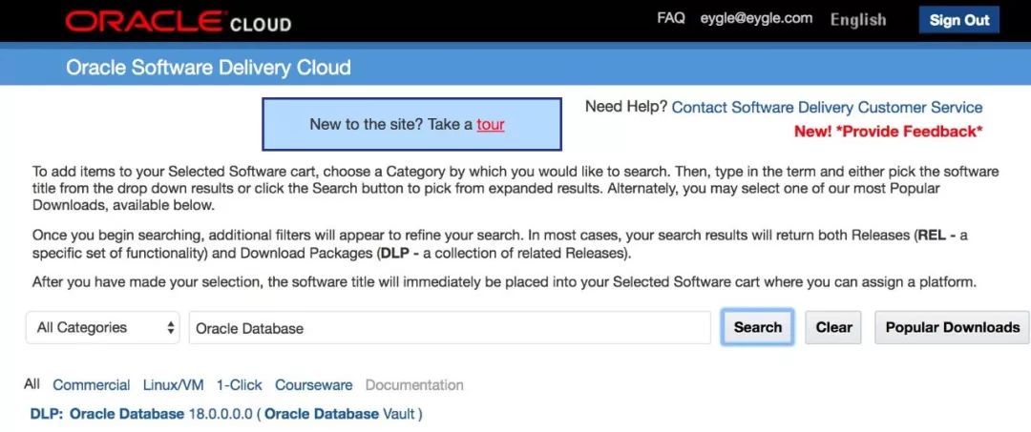Show 1-Click results
This screenshot has width=1031, height=432.
239,385
